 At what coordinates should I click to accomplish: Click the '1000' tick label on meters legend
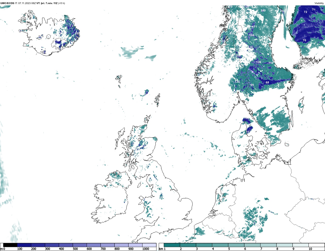click(146, 249)
